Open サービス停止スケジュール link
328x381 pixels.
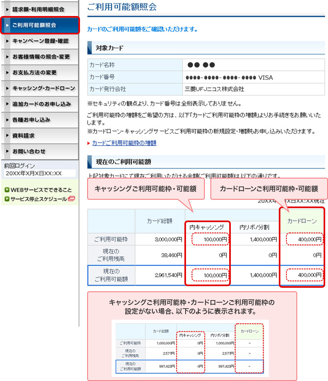coord(38,199)
